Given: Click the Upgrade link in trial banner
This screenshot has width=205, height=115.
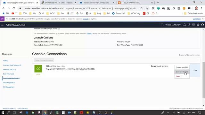Looking at the screenshot, I should tap(86, 19).
